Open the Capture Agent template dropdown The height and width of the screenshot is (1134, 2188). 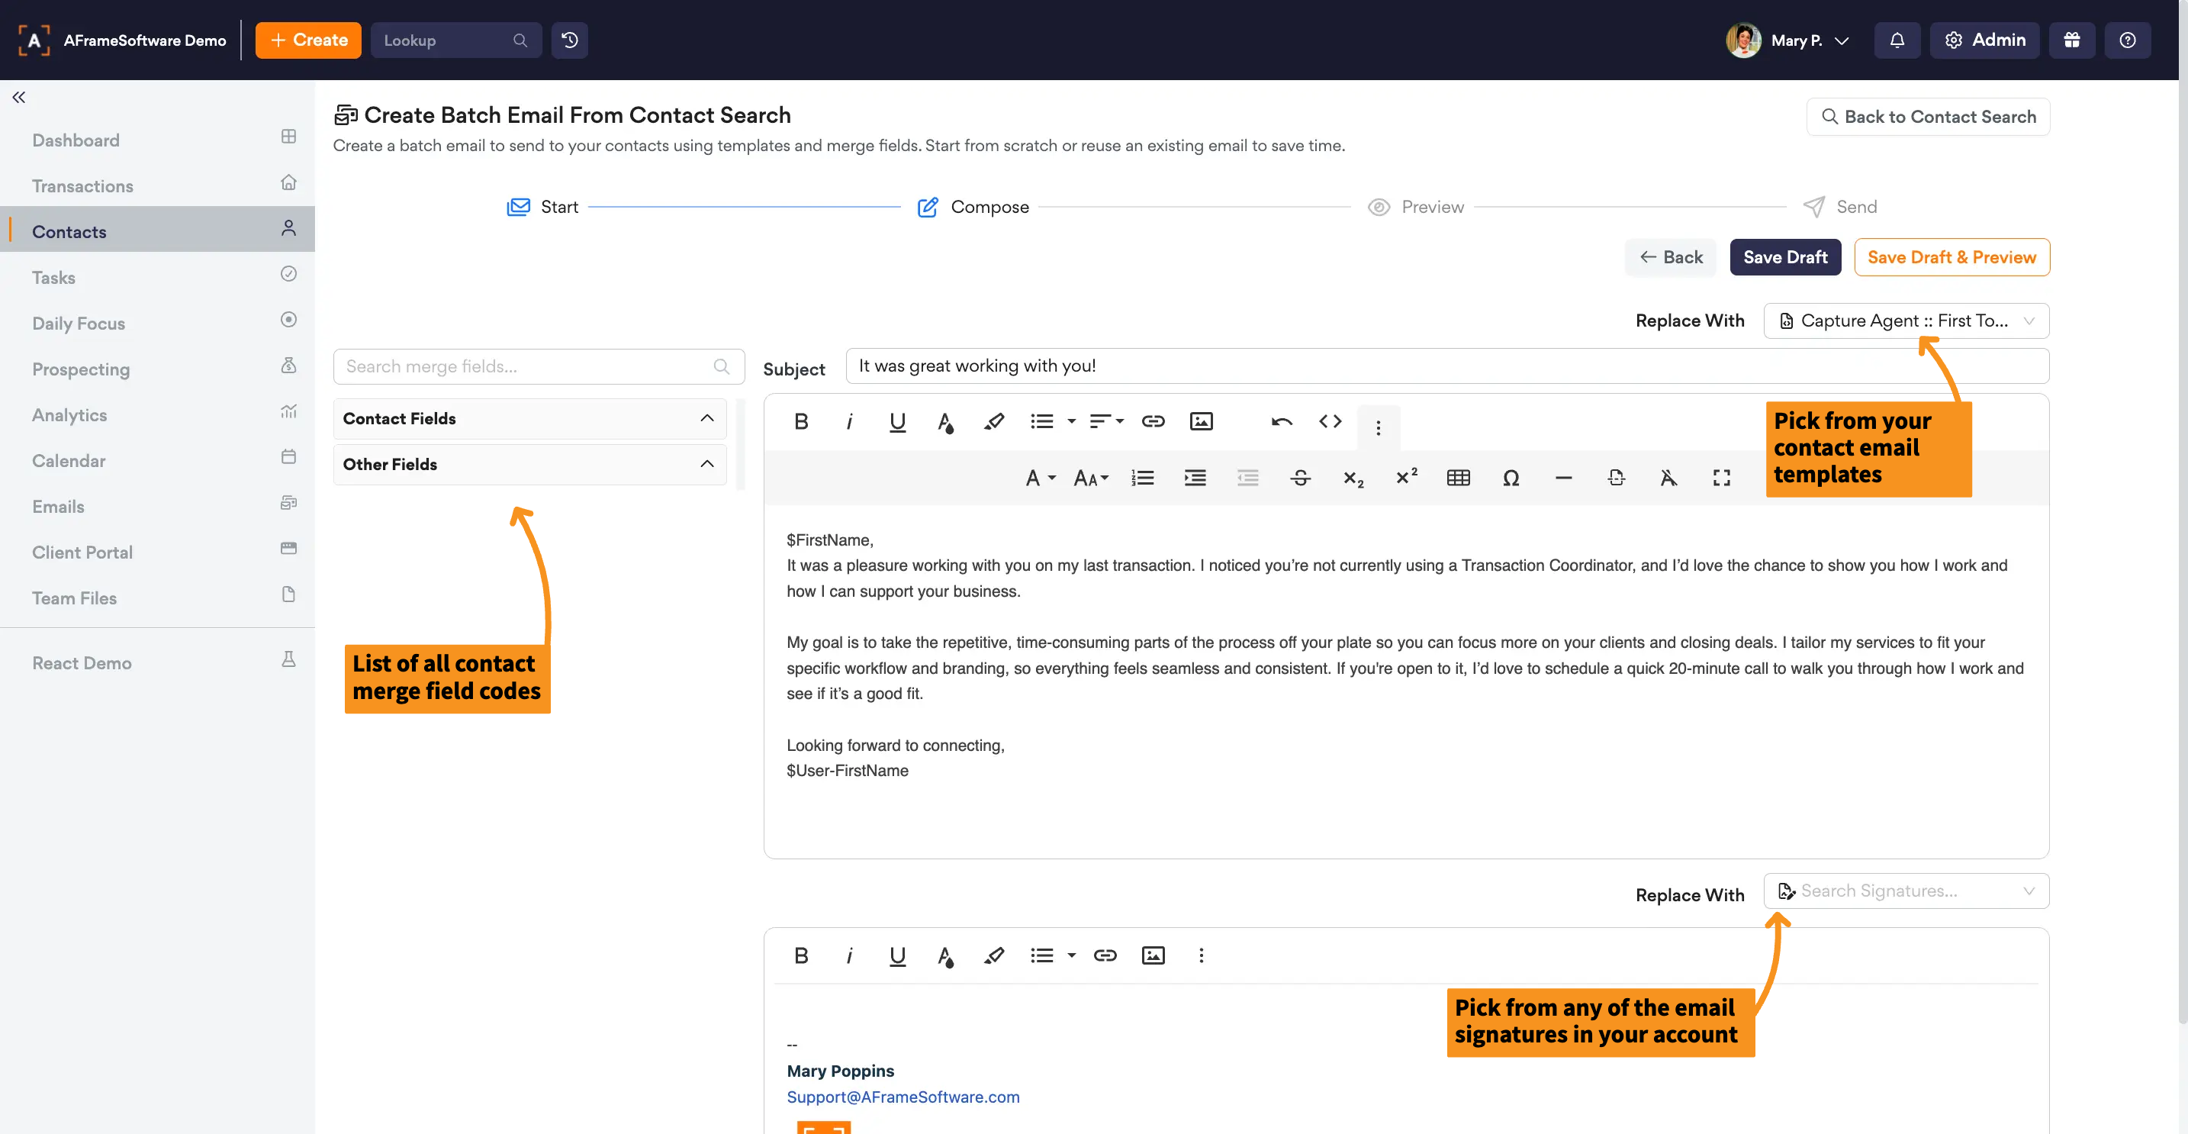click(x=1906, y=321)
